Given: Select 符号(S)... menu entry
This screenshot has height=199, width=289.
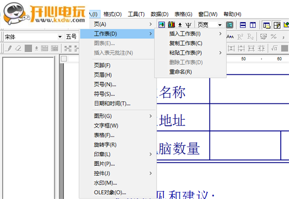Looking at the screenshot, I should coord(117,94).
